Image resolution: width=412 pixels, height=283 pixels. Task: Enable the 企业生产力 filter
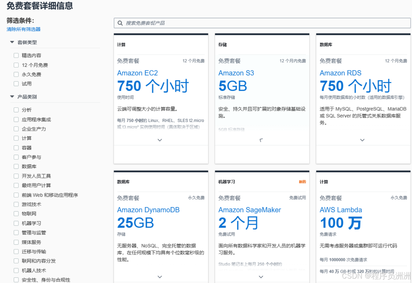[16, 129]
